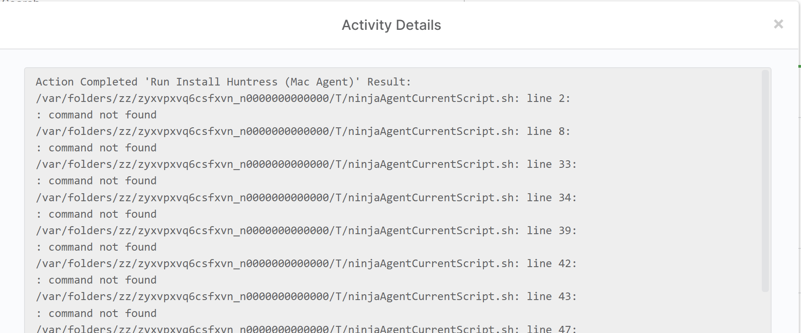Click 'command not found' under line 42 error
This screenshot has height=333, width=801.
[102, 280]
